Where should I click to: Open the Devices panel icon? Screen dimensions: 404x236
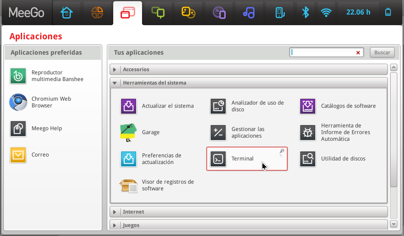[x=280, y=13]
